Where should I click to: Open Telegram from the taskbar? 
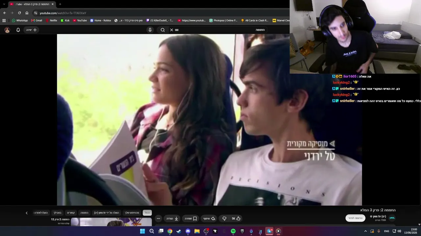pyautogui.click(x=269, y=231)
